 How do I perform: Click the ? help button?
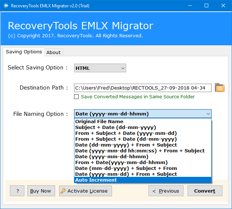[x=17, y=191]
